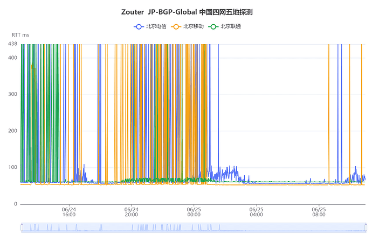The height and width of the screenshot is (242, 372).
Task: Click the 06/24 20:00 time label
Action: [x=132, y=212]
